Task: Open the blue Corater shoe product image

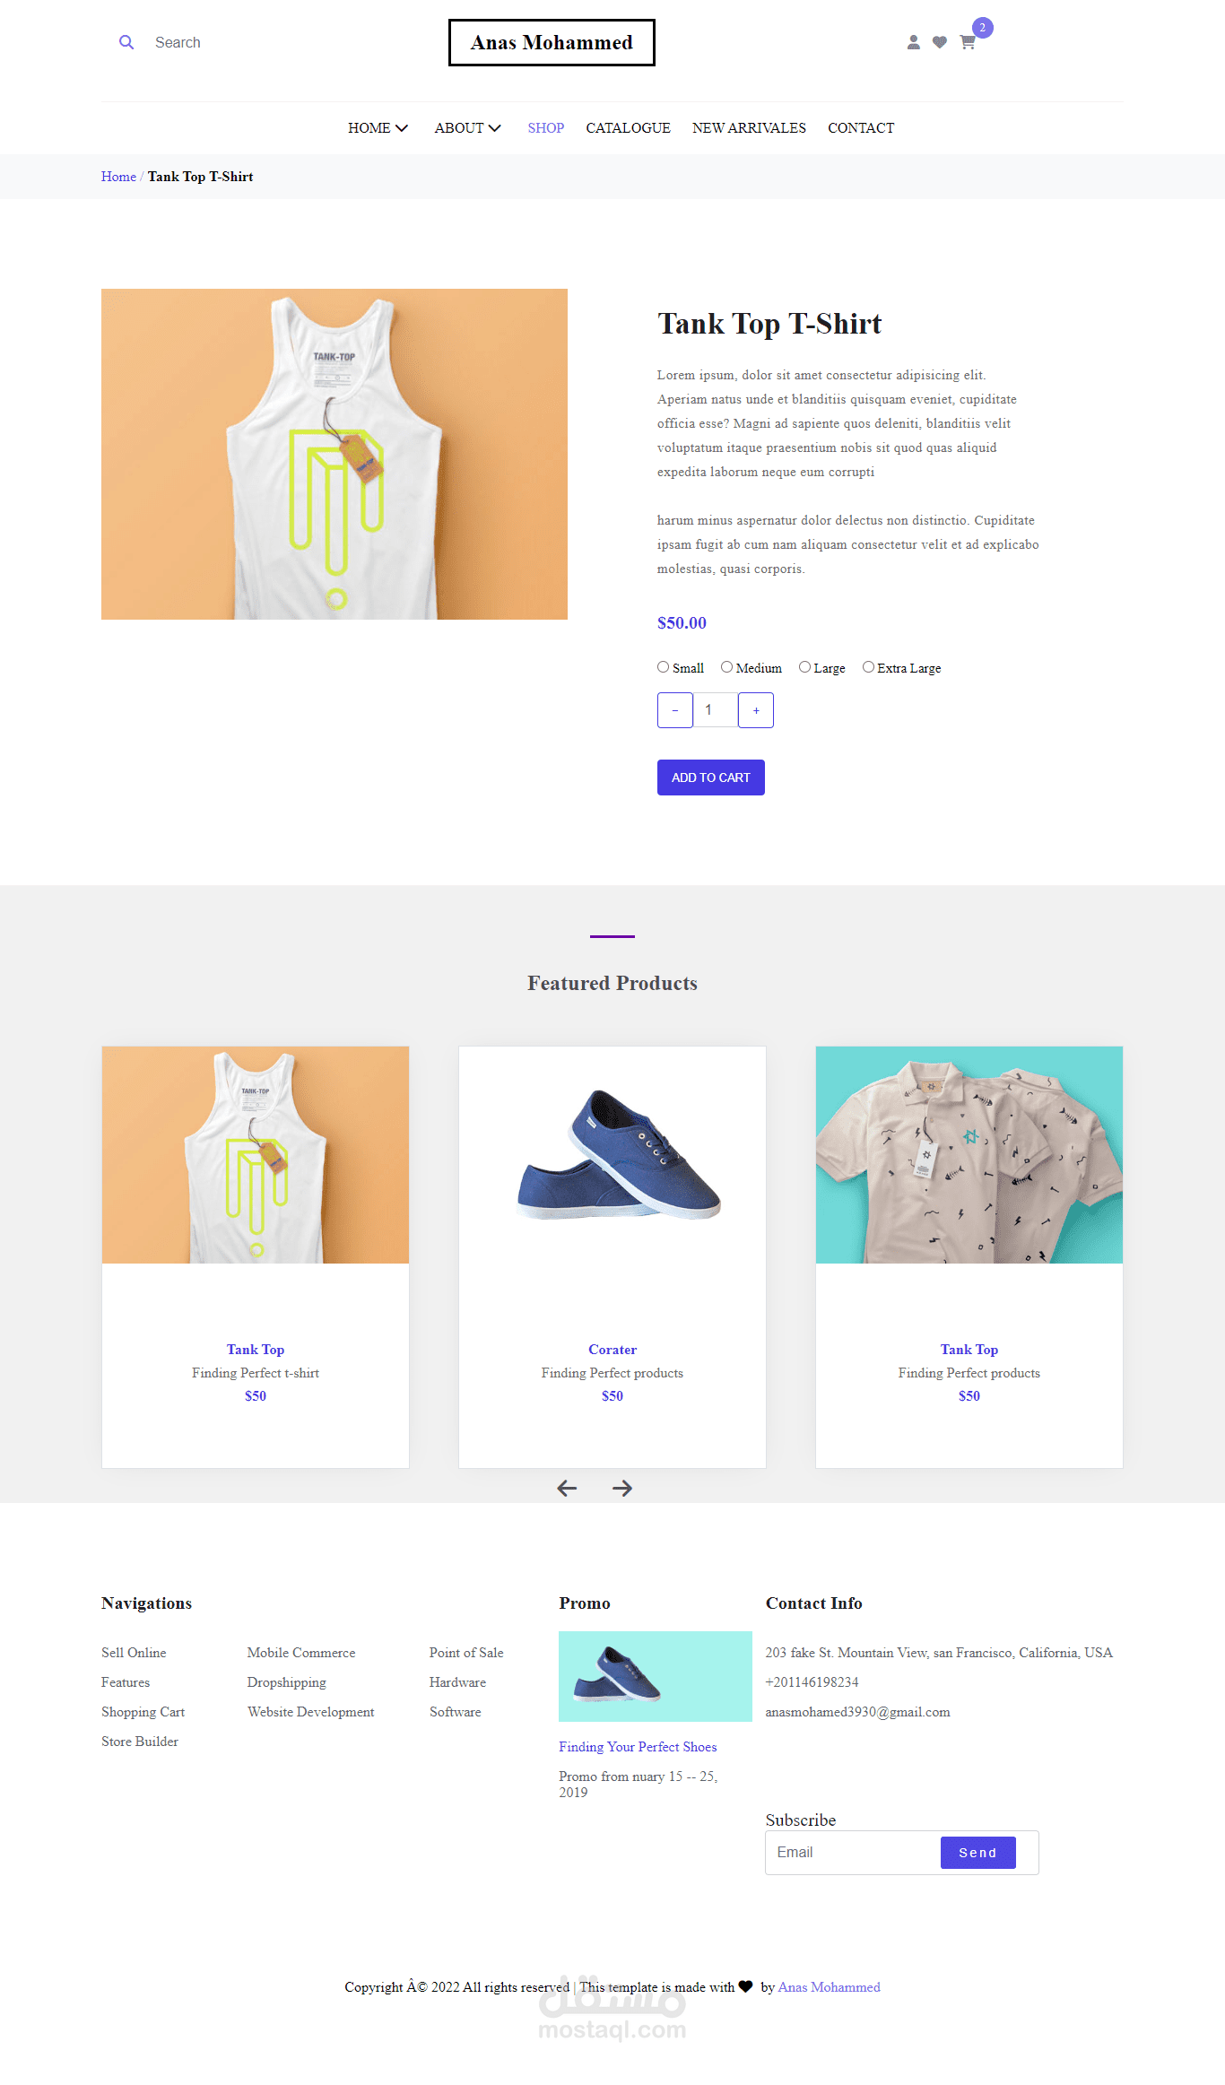Action: click(612, 1155)
